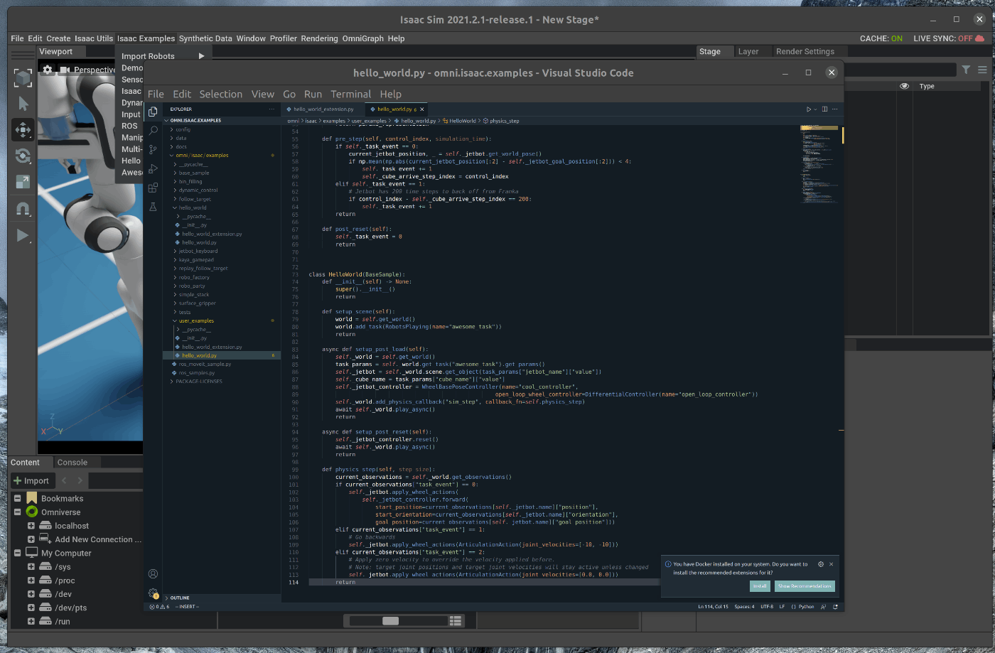
Task: Open the Testing flask icon in VS Code
Action: (x=153, y=207)
